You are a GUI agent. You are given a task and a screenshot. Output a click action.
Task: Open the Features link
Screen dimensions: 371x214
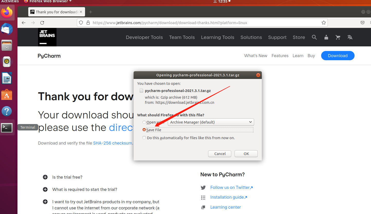click(280, 56)
